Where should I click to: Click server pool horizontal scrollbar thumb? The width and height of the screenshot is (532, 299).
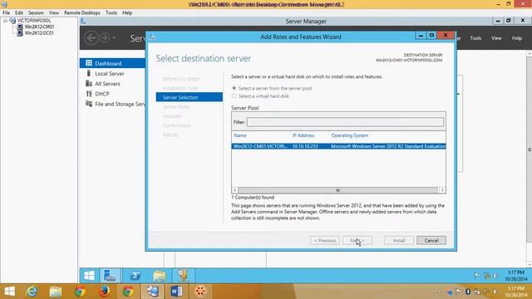tap(337, 190)
